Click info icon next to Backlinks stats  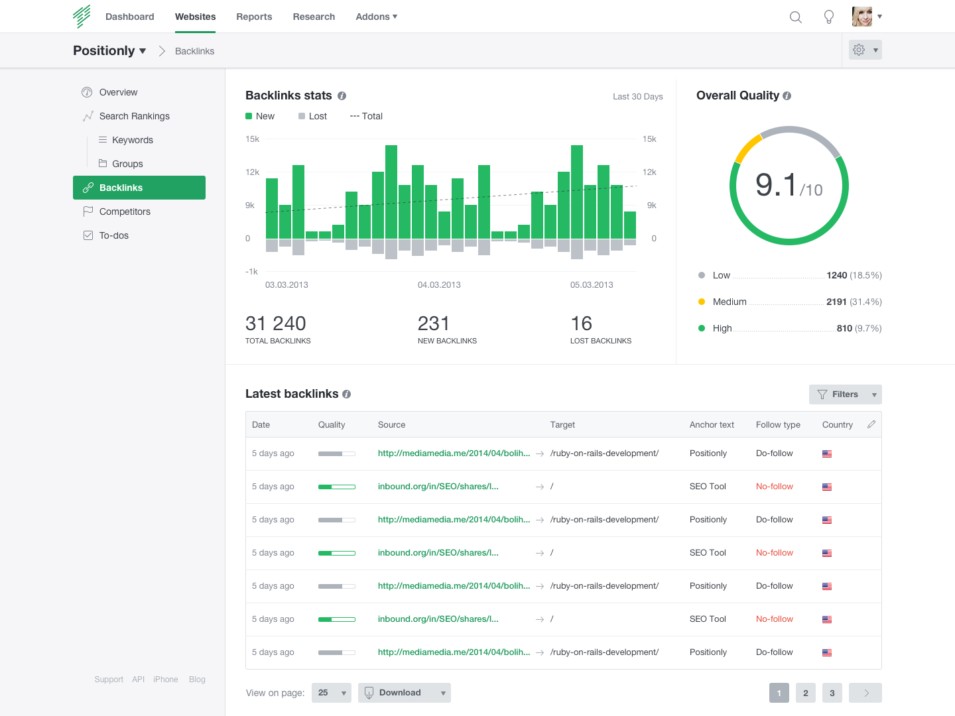(x=342, y=95)
